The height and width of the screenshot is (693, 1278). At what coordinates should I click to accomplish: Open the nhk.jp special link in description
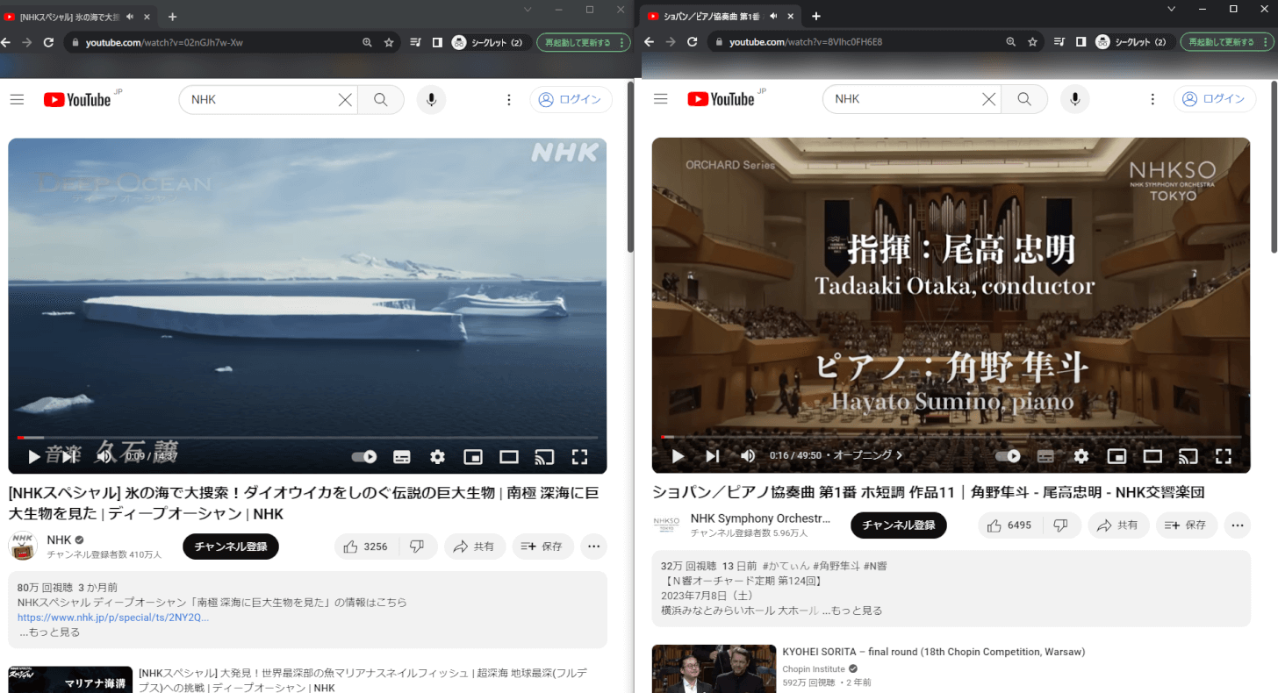(113, 618)
